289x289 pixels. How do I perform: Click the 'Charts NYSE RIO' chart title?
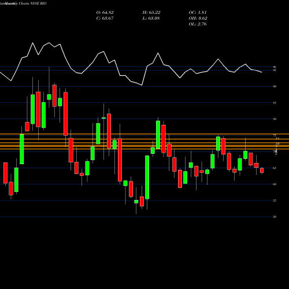[x=32, y=3]
